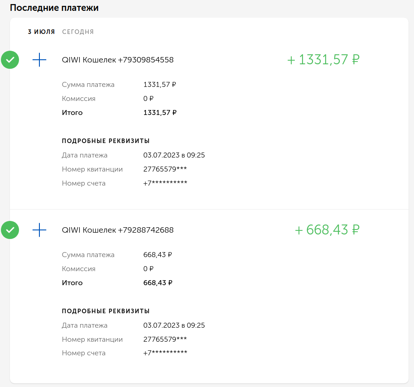The image size is (414, 387).
Task: Click the СЕГОДНЯ label
Action: [x=78, y=32]
